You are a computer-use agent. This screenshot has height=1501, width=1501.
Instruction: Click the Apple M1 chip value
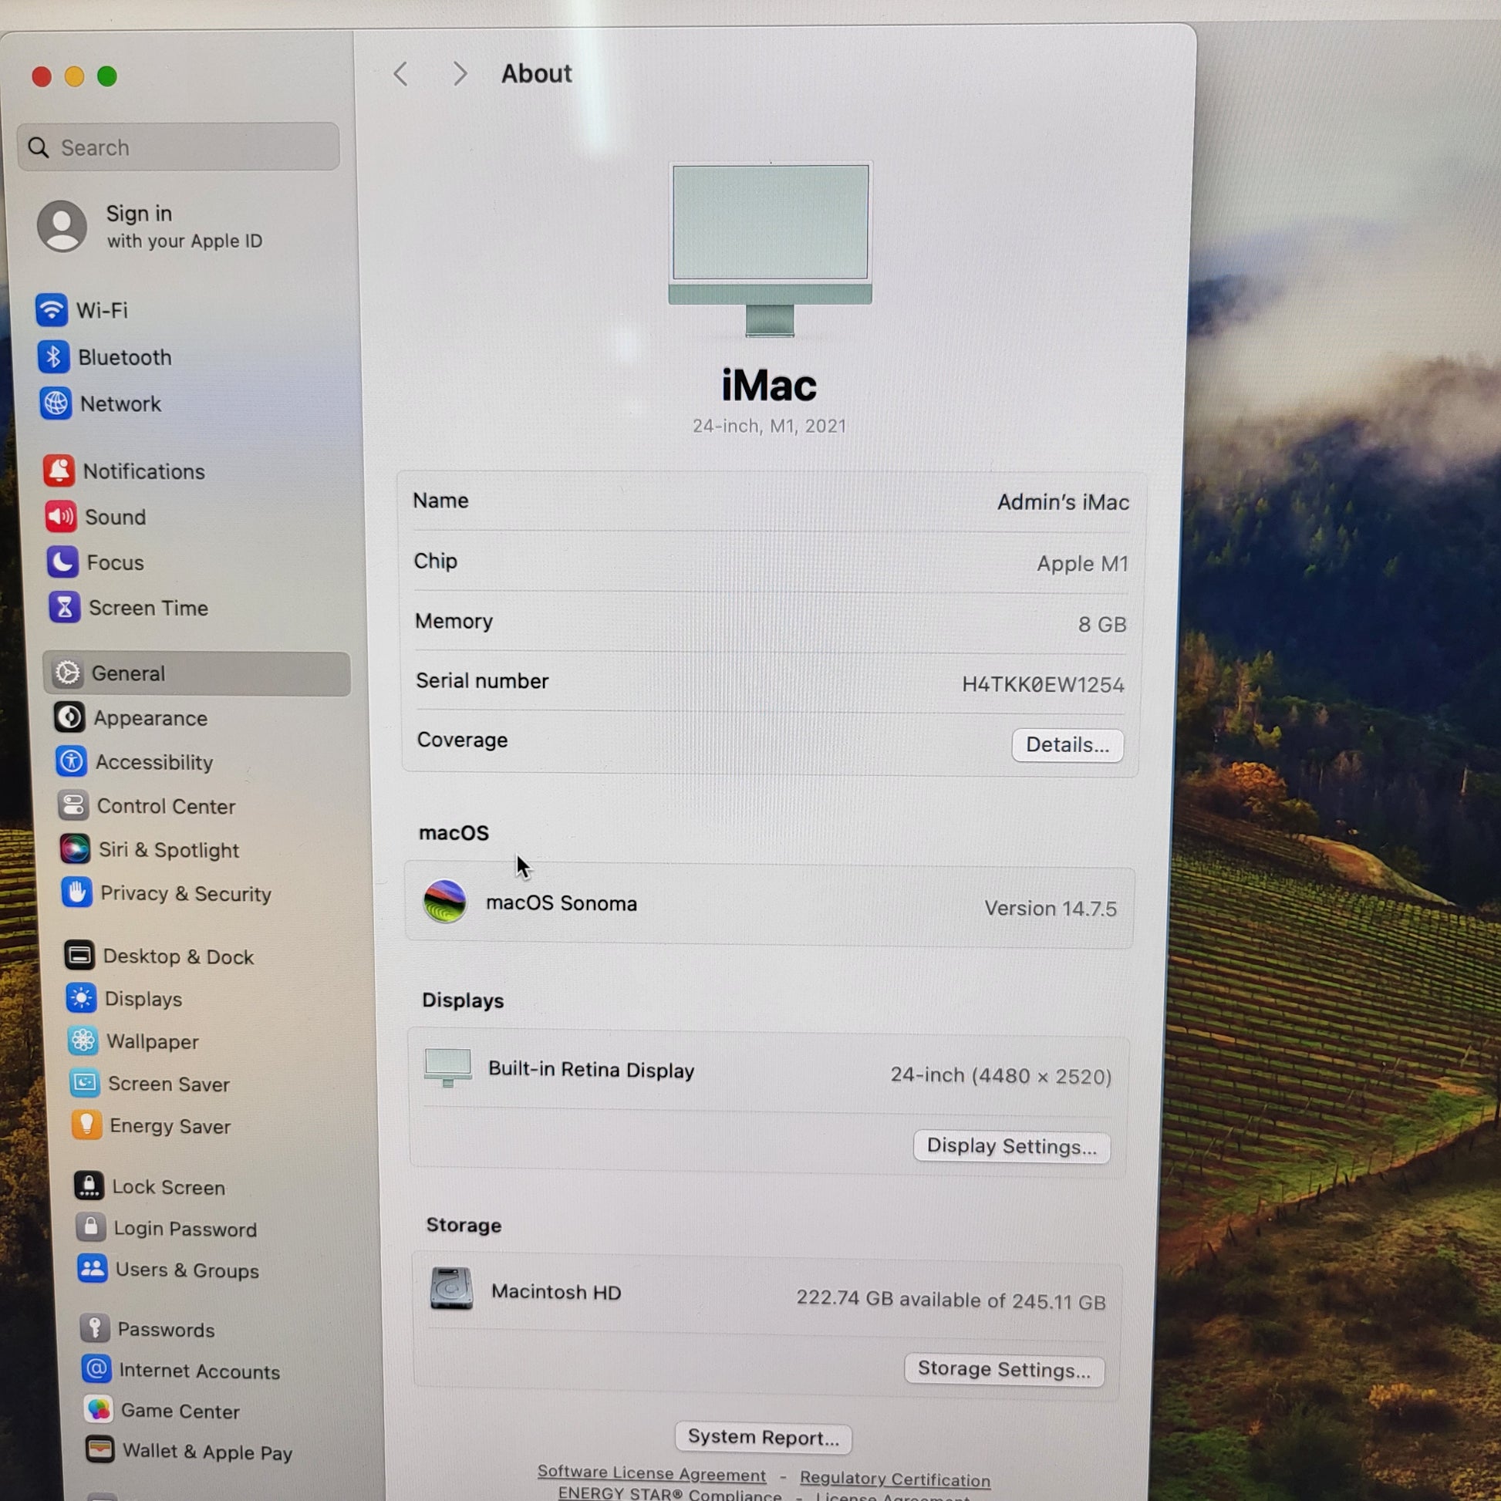(1082, 563)
